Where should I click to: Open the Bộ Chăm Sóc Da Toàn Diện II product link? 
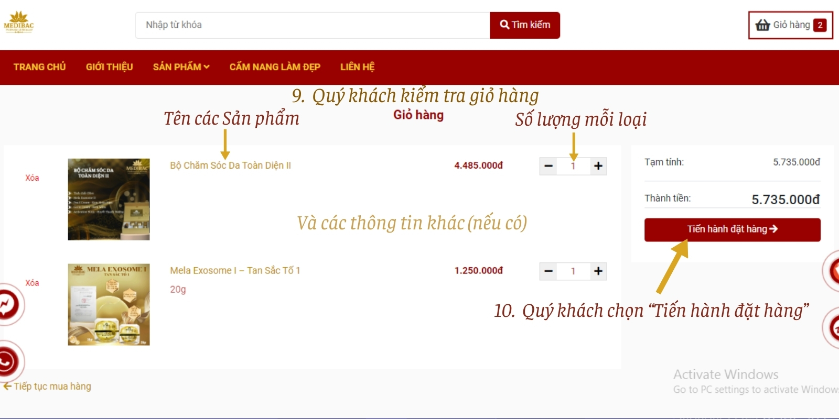pyautogui.click(x=230, y=166)
